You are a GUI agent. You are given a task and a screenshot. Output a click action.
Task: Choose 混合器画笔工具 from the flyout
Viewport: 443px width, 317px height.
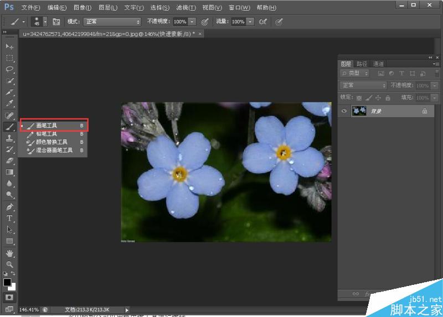click(54, 150)
